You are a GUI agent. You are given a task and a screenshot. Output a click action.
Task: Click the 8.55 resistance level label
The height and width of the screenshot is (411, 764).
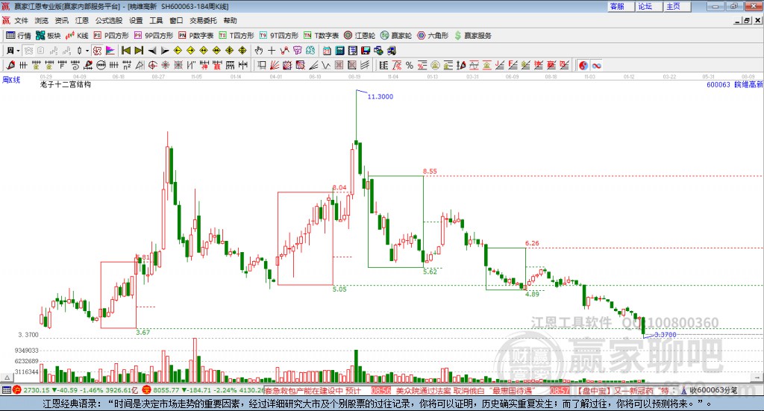click(430, 171)
